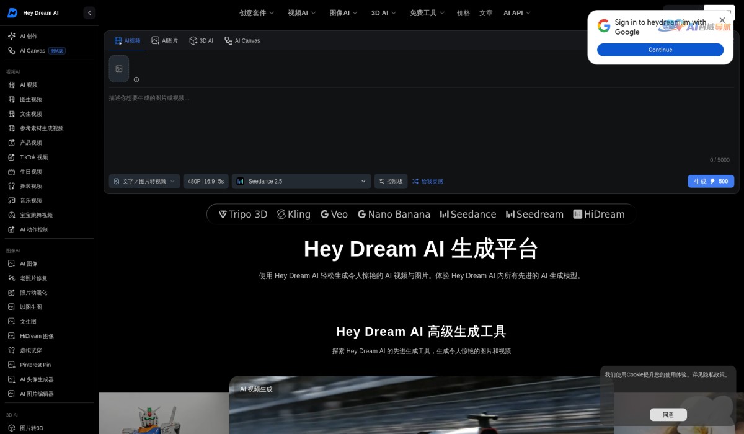Open 文生视频 in the sidebar

(x=50, y=114)
